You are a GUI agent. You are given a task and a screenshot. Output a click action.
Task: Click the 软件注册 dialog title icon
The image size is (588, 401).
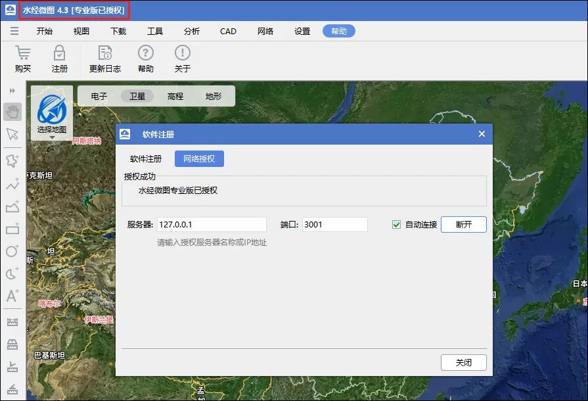pyautogui.click(x=125, y=134)
